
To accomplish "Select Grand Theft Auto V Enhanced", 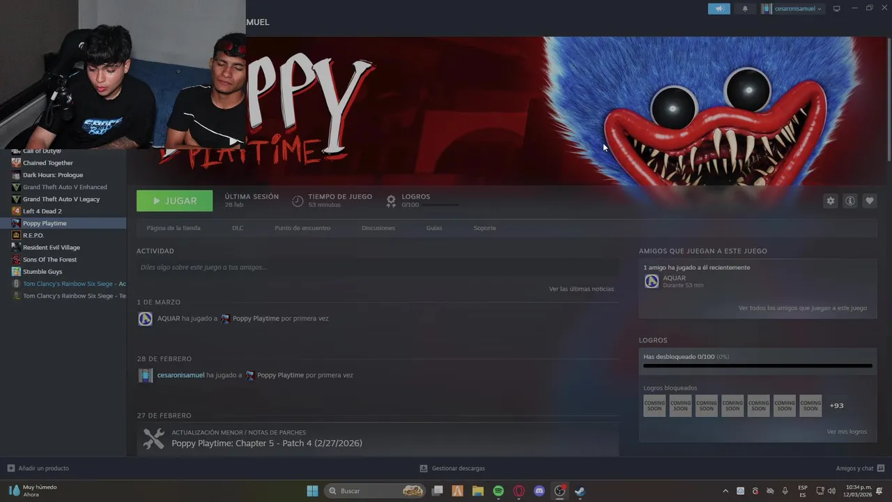I will [x=65, y=187].
